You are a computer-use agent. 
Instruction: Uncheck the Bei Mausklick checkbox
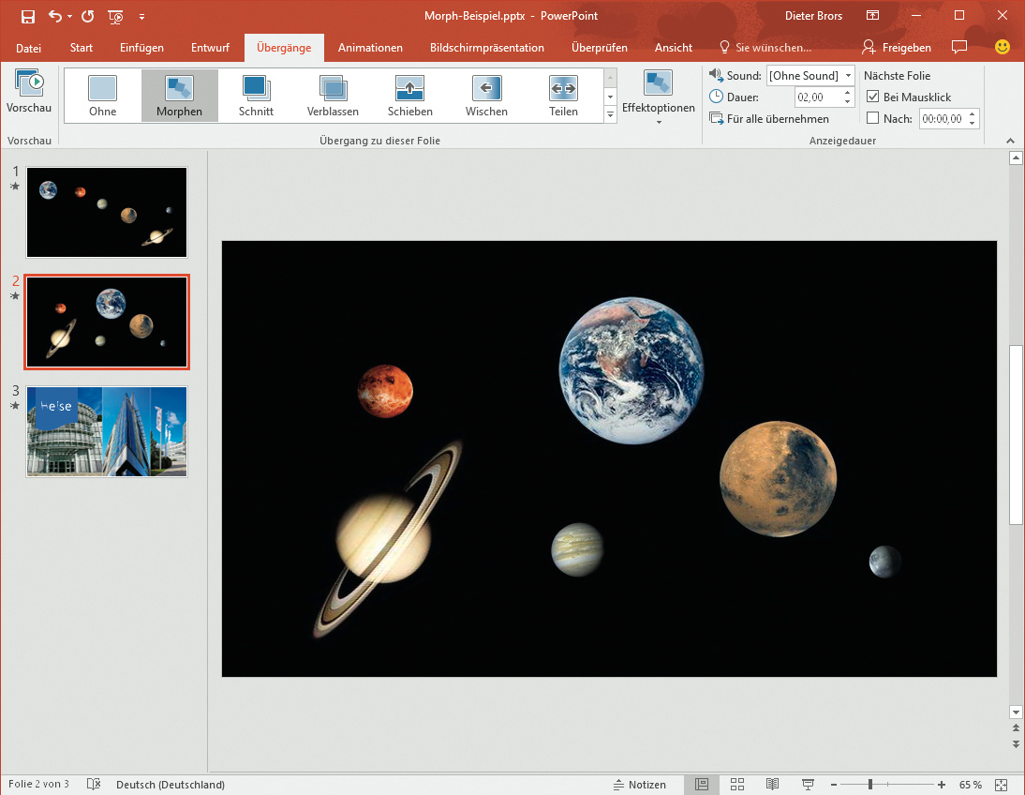point(873,97)
